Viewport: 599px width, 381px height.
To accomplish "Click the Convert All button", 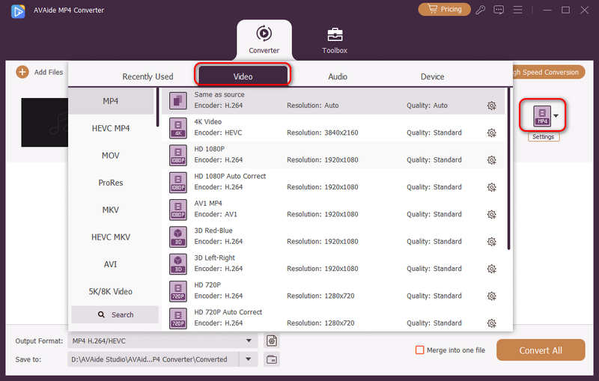I will tap(541, 350).
